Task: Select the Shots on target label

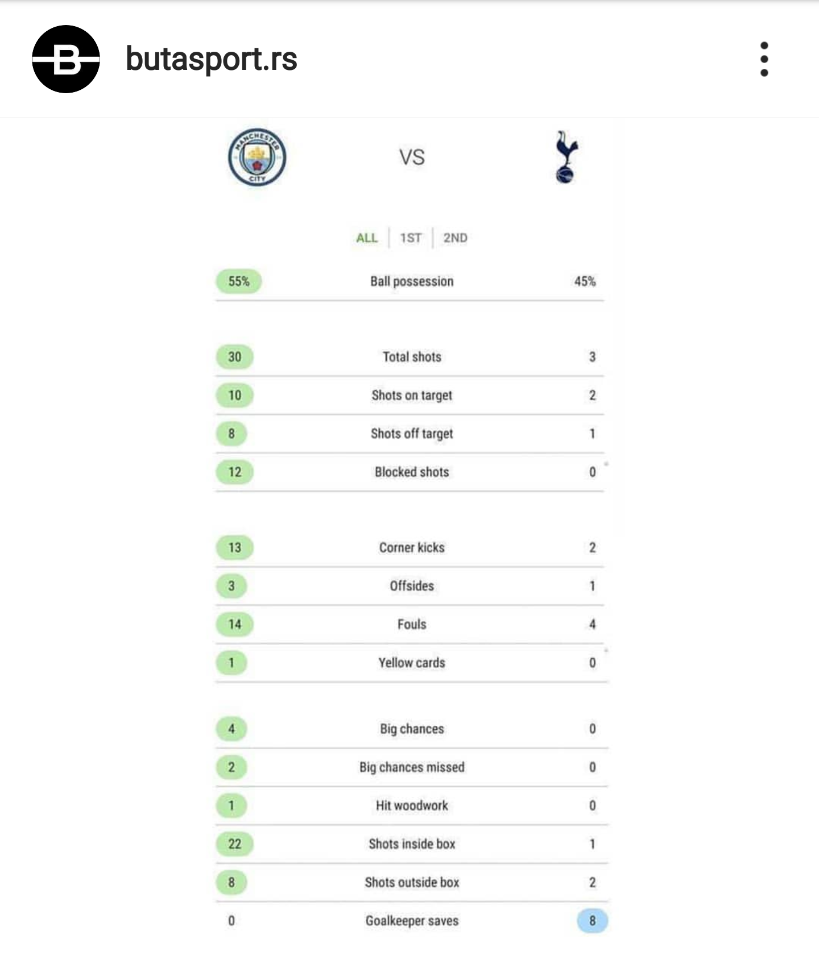Action: 412,396
